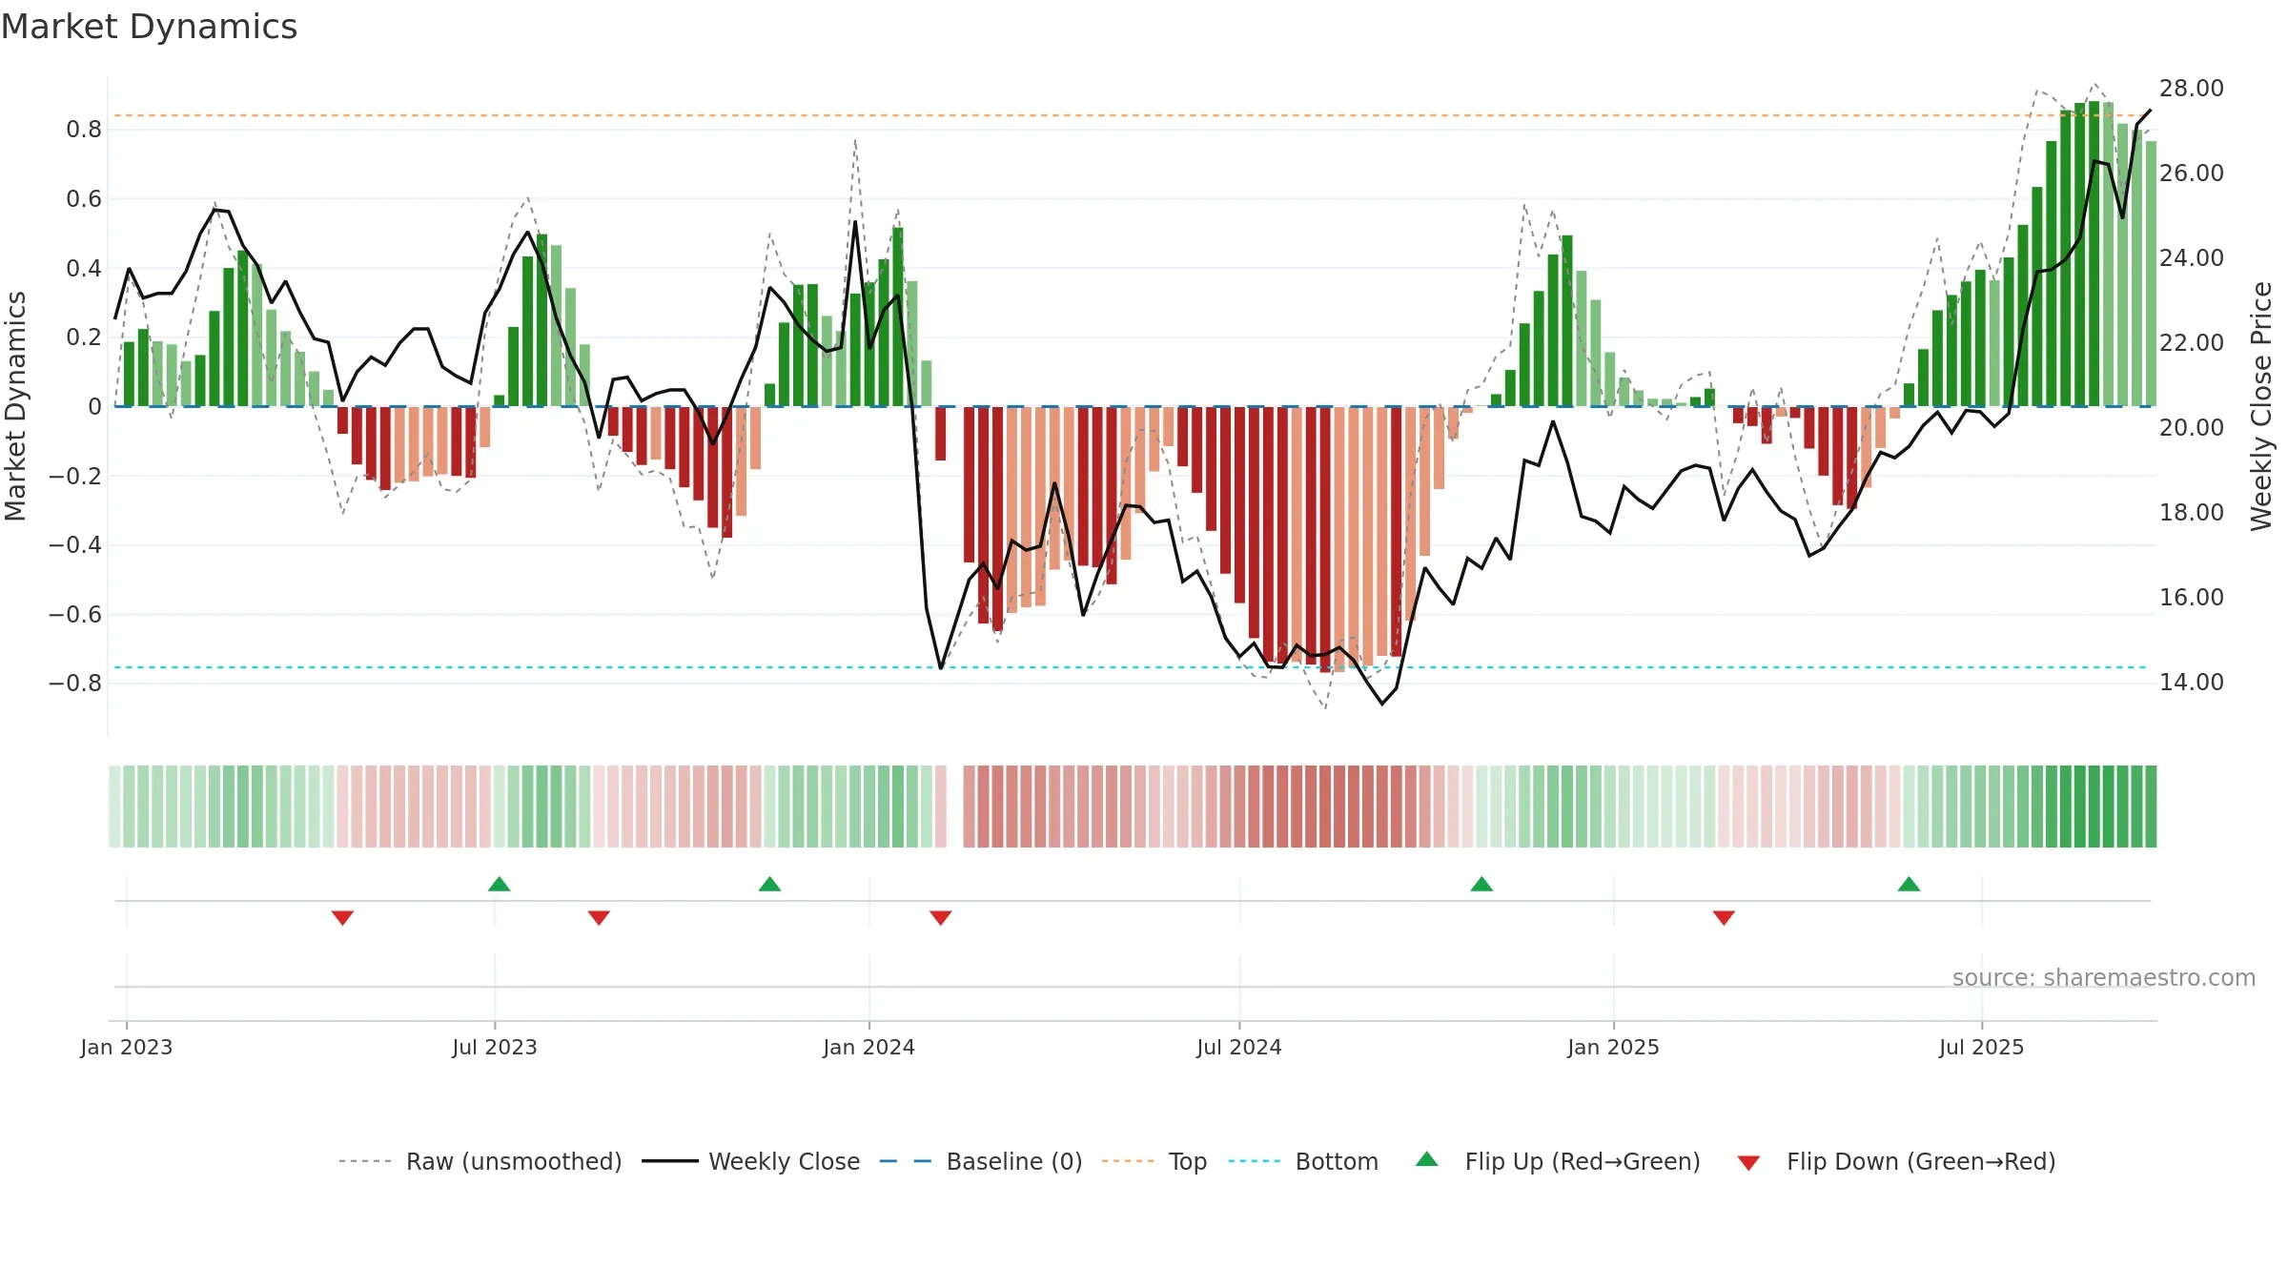The width and height of the screenshot is (2288, 1287).
Task: Toggle the Flip Down (Green→Red) legend entry
Action: [x=1896, y=1161]
